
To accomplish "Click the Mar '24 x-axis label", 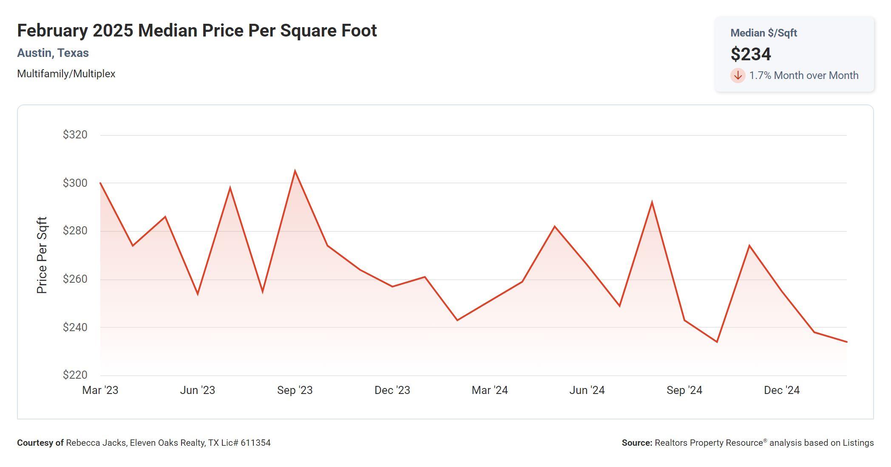I will coord(490,390).
